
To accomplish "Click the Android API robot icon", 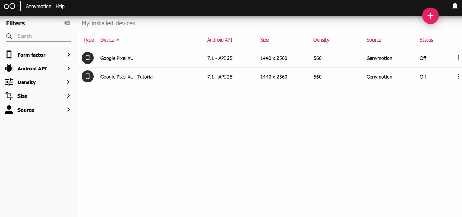I will coord(9,68).
